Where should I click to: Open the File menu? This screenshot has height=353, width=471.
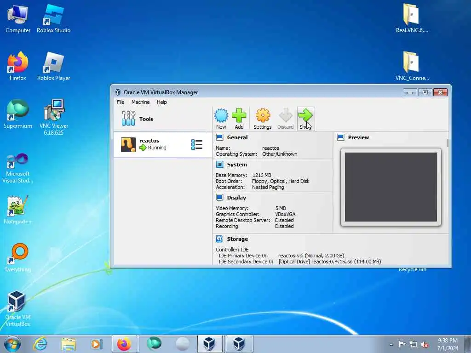pos(121,102)
